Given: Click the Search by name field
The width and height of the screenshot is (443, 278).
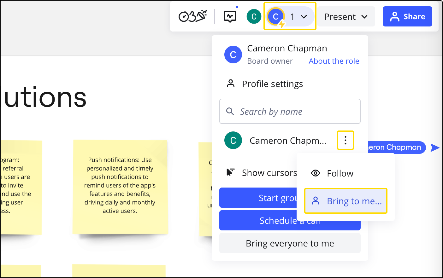Looking at the screenshot, I should click(x=290, y=112).
